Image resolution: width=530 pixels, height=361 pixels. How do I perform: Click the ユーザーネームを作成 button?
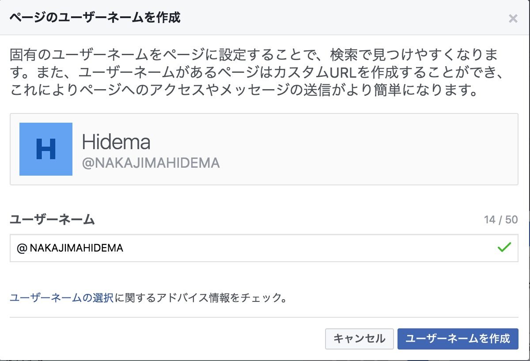[458, 338]
